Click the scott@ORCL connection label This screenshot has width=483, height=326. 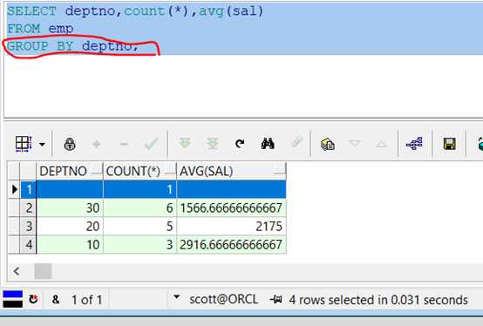[224, 299]
